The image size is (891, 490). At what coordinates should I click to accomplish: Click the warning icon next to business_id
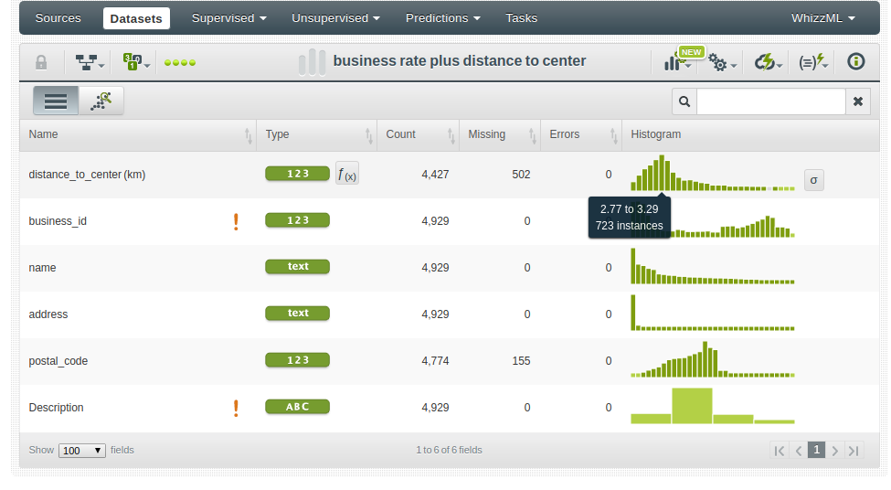point(236,221)
